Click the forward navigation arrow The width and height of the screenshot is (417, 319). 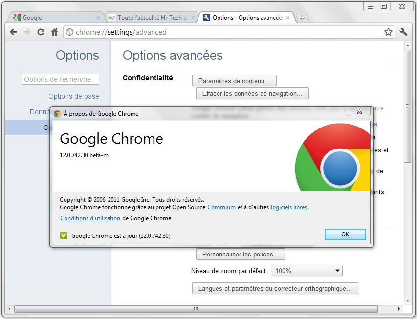27,32
